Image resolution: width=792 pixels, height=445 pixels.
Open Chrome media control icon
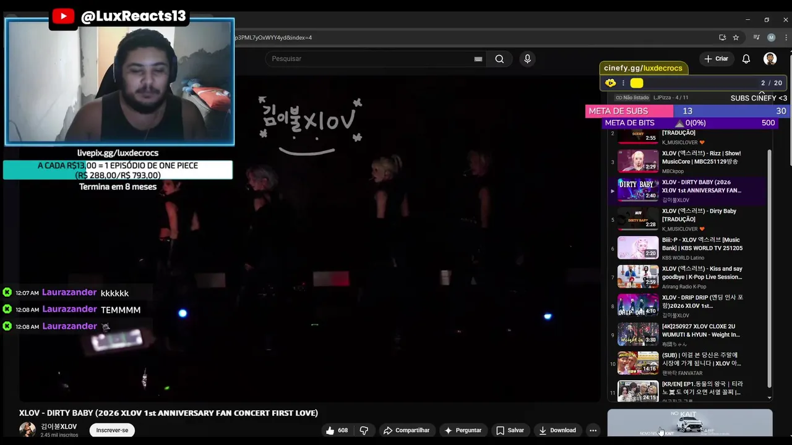756,38
